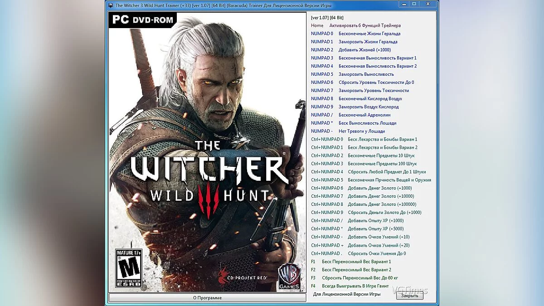
Task: Select 'NUMPAD 5 Заморозить Выносливость'
Action: pos(352,74)
